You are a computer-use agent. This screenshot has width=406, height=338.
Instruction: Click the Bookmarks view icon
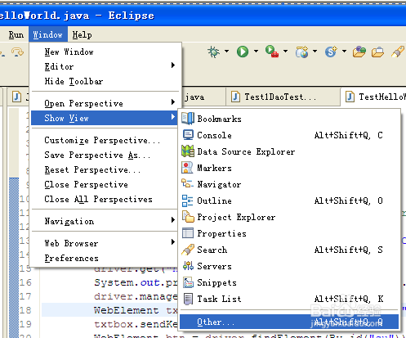coord(188,119)
